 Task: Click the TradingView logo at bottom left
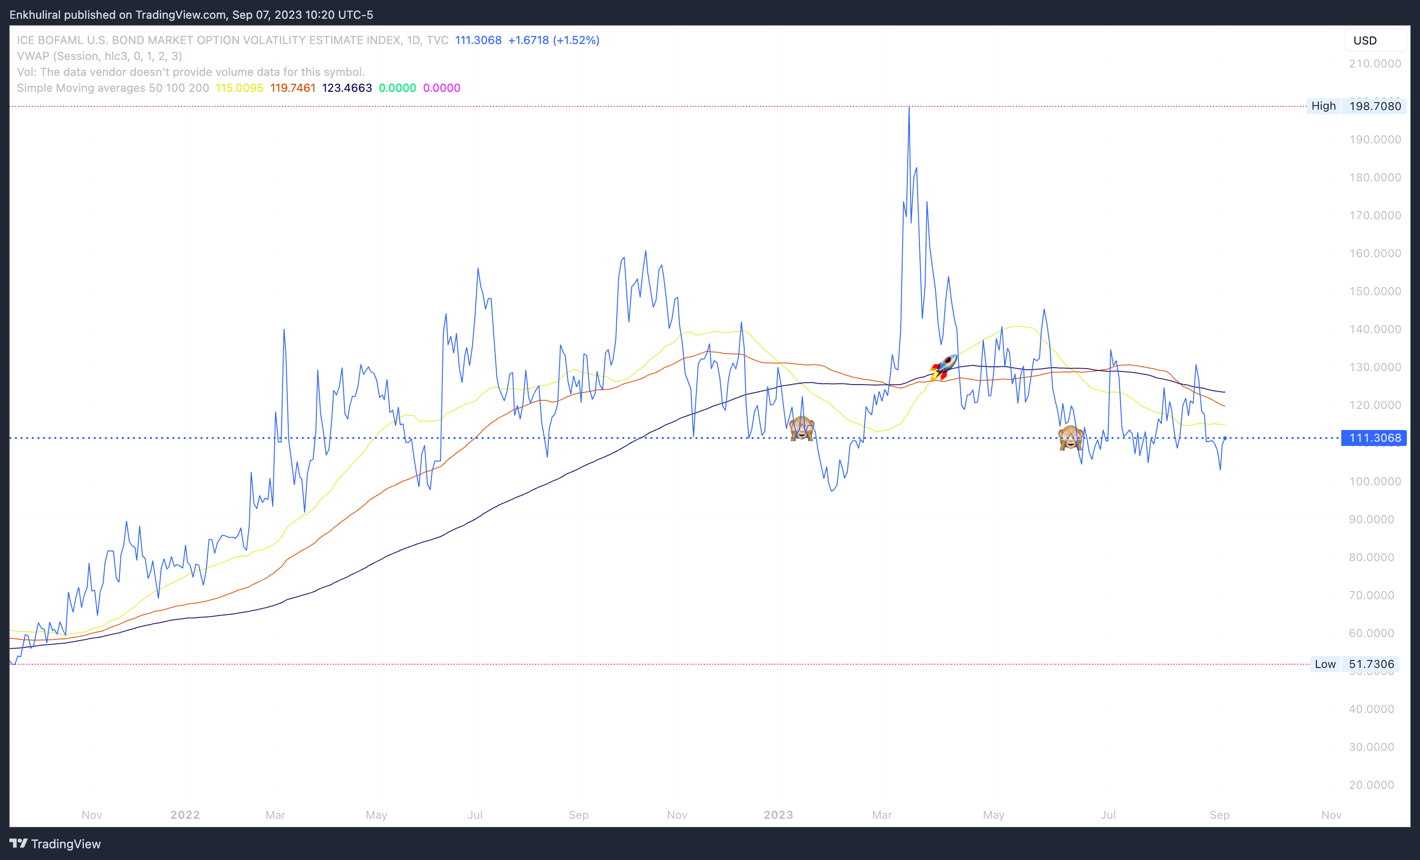tap(55, 843)
